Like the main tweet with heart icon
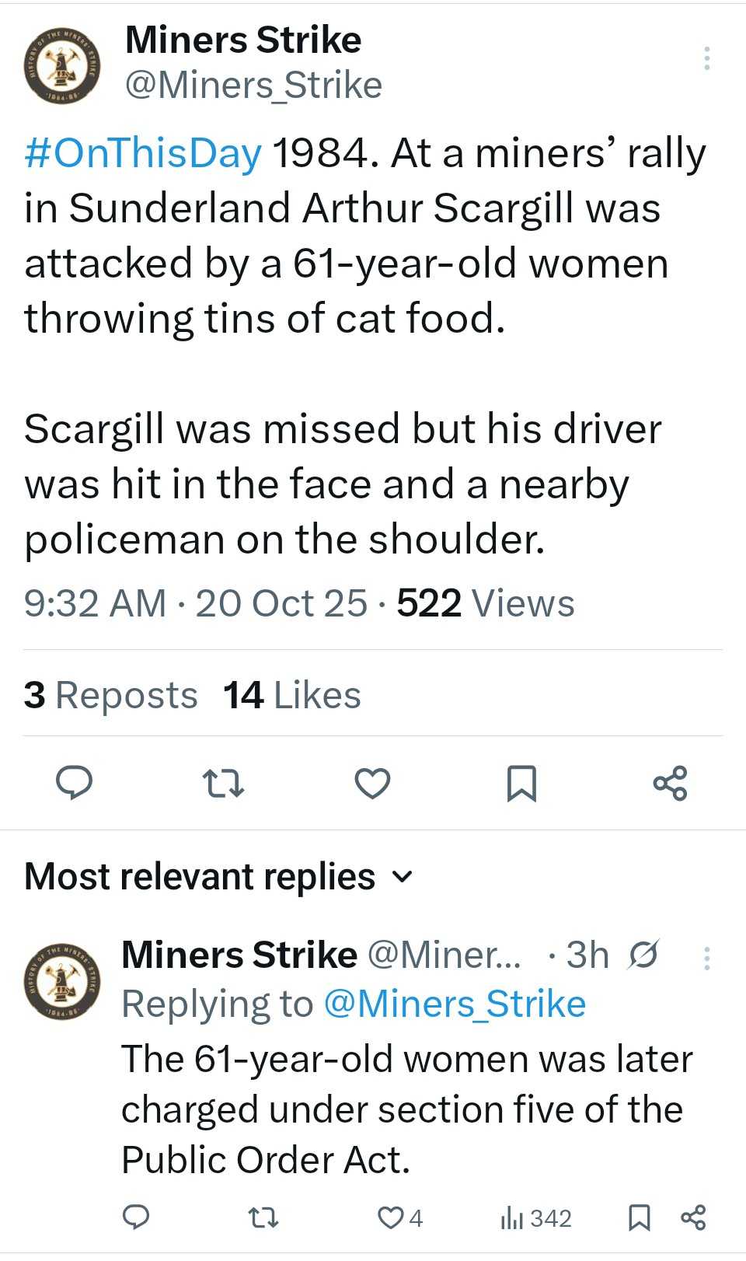746x1261 pixels. coord(372,783)
